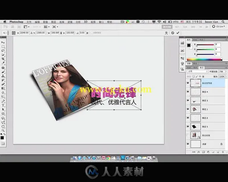Click the X position input field
228x182 pixels.
click(24, 32)
